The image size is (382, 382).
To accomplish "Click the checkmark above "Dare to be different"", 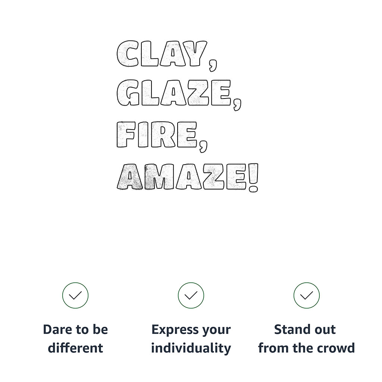I will tap(75, 295).
